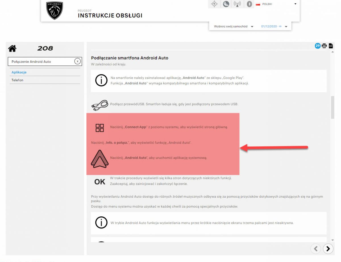Go to the next page arrow button
The width and height of the screenshot is (341, 262).
tap(328, 249)
